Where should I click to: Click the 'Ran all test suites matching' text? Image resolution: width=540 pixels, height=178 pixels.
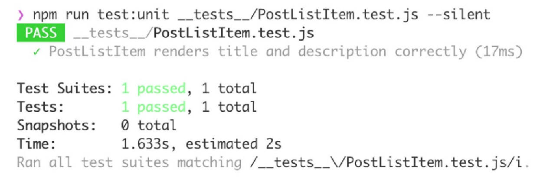coord(129,163)
